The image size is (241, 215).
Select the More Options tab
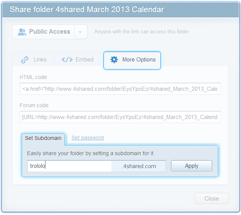(132, 60)
